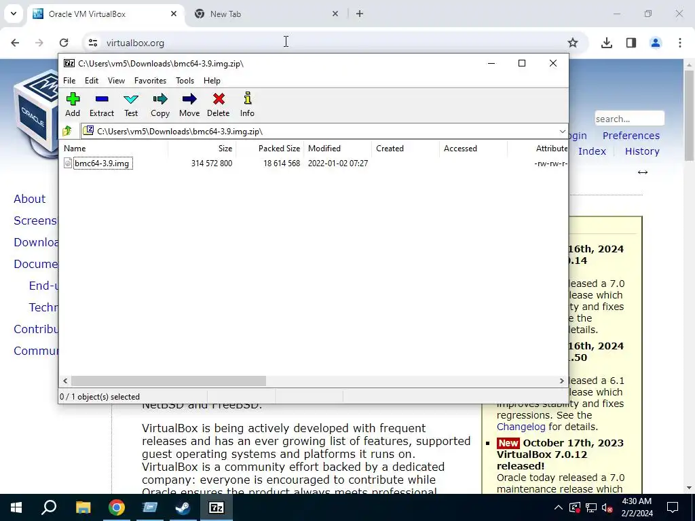The height and width of the screenshot is (521, 695).
Task: Open the Changelog link
Action: pos(521,427)
